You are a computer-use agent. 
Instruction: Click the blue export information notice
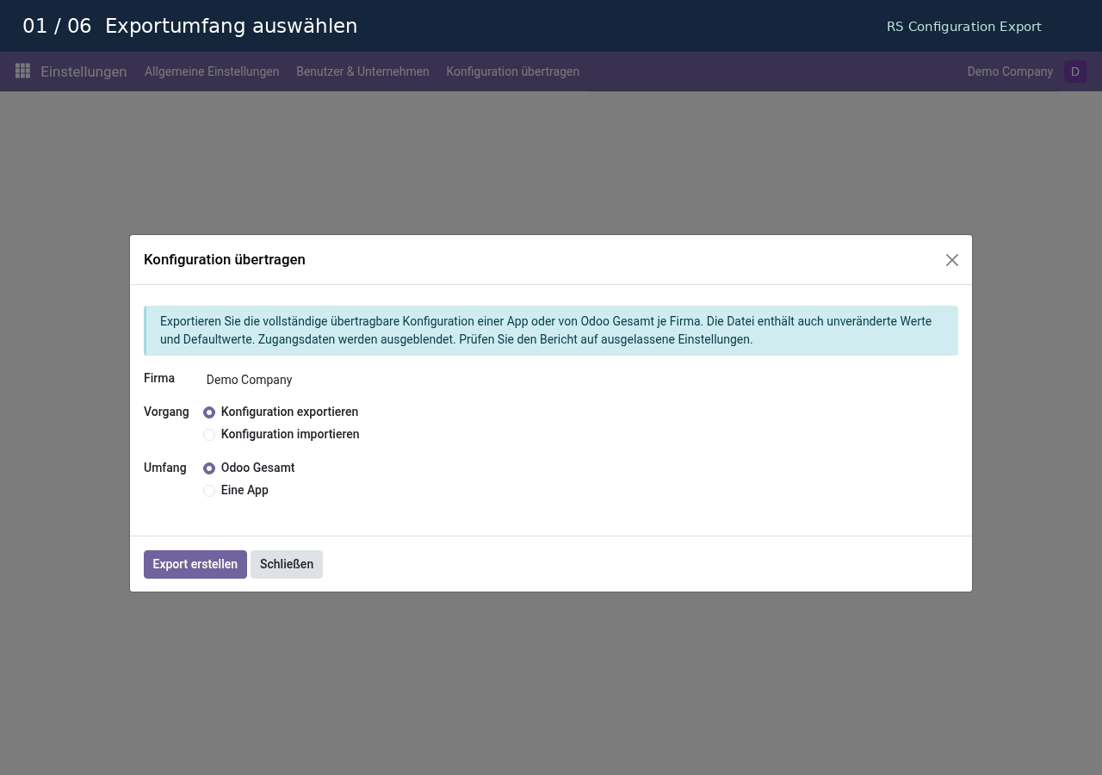click(551, 331)
